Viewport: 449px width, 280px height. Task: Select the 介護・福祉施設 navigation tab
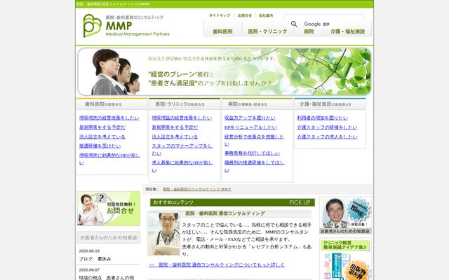[x=348, y=31]
